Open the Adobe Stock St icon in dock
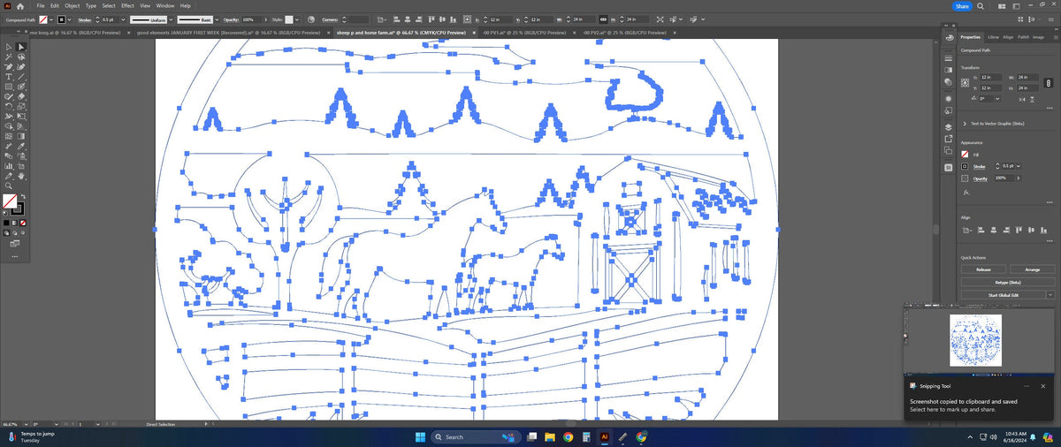The height and width of the screenshot is (447, 1061). (948, 167)
